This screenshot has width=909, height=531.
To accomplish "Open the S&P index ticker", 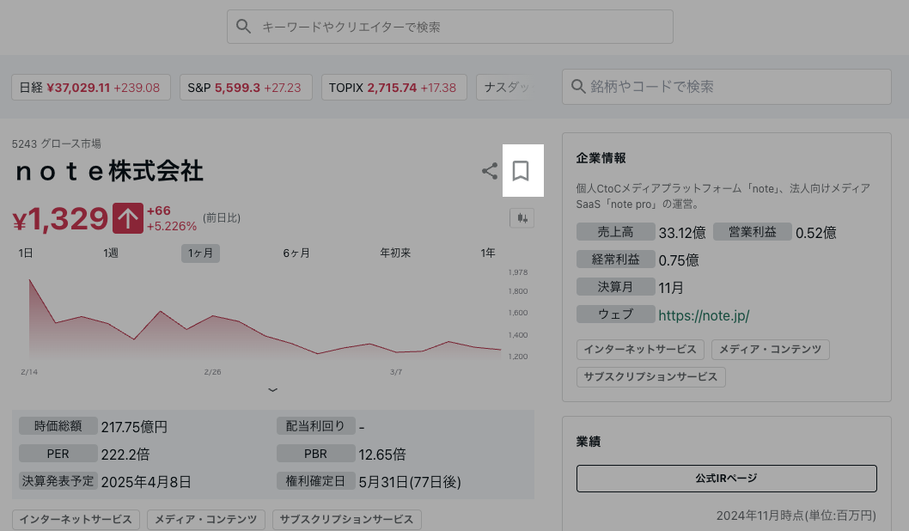I will tap(244, 88).
